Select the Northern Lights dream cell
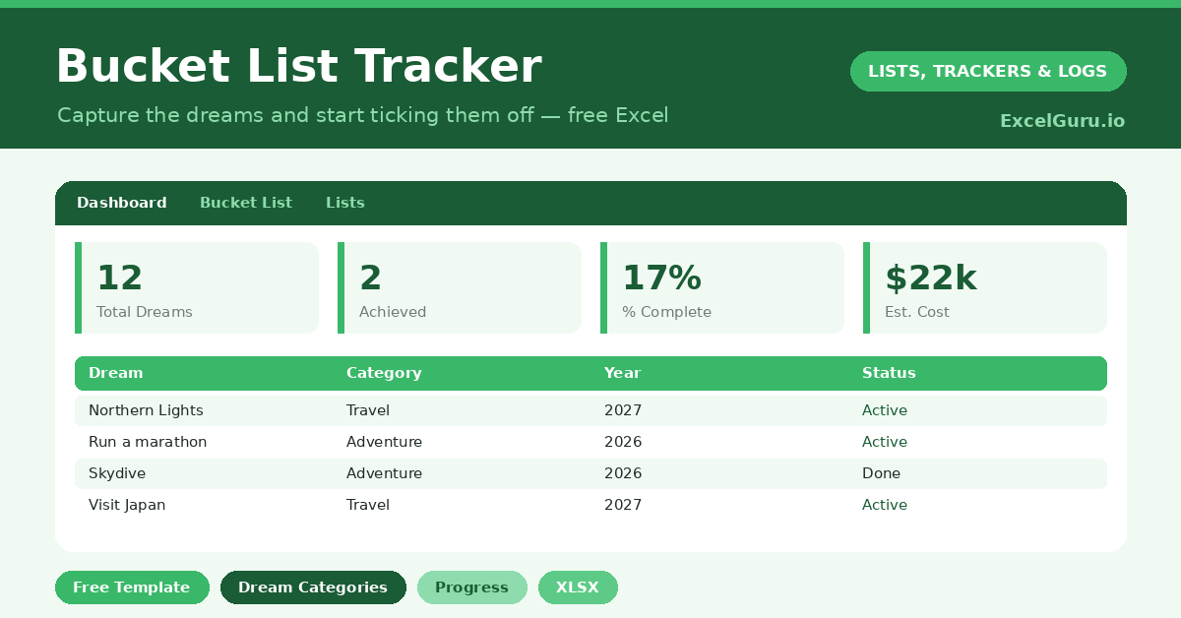The height and width of the screenshot is (618, 1181). (146, 410)
